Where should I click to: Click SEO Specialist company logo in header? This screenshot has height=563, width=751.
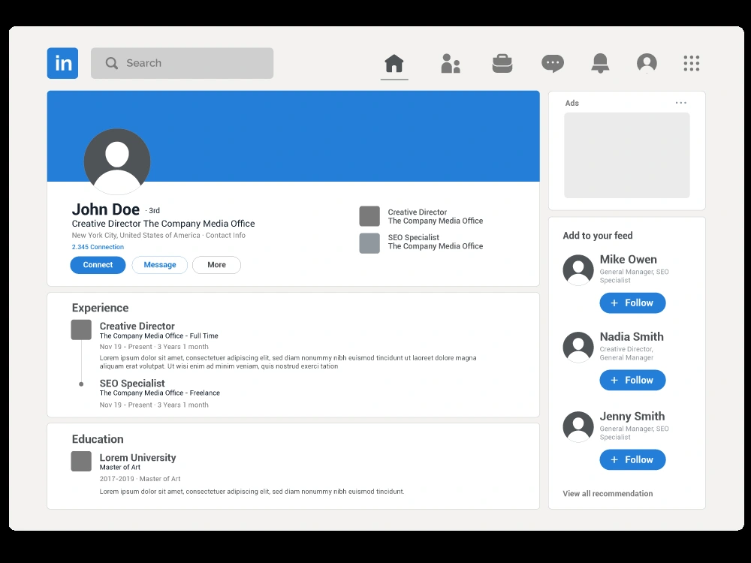[x=369, y=243]
